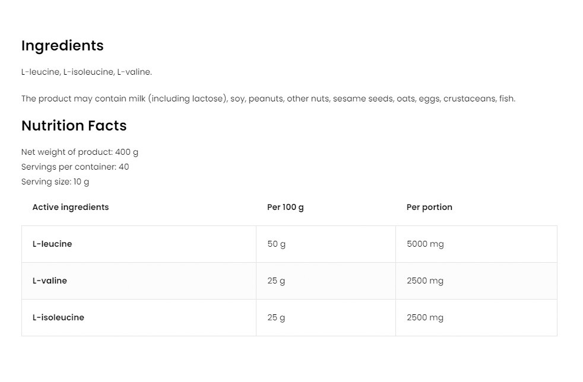The width and height of the screenshot is (583, 382).
Task: Select the L-valine row label in table
Action: pos(50,281)
